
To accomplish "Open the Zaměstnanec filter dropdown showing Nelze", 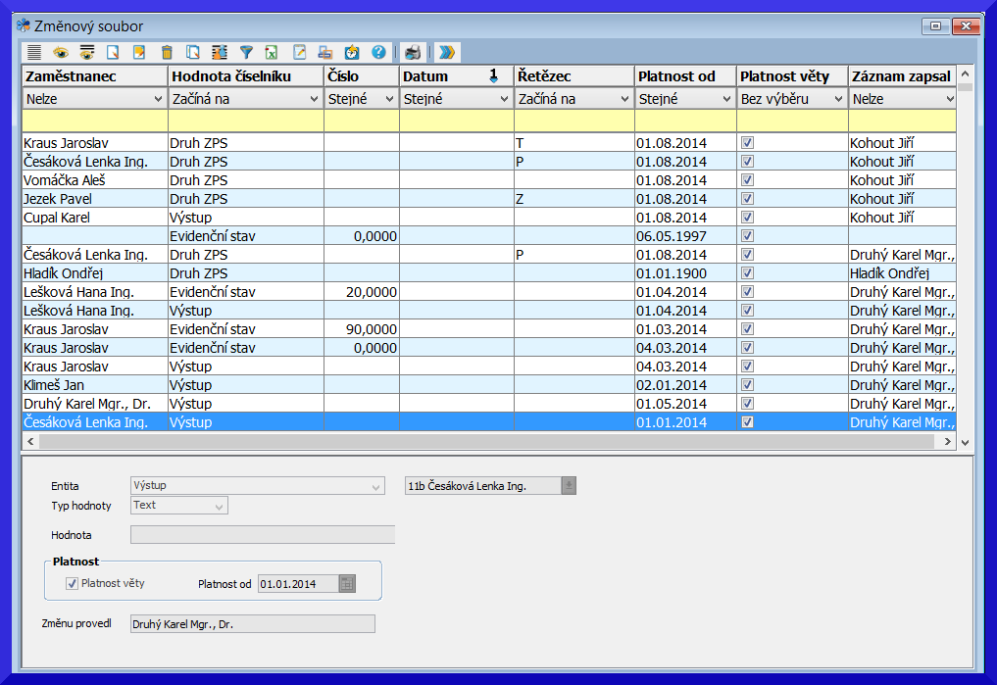I will pos(159,99).
